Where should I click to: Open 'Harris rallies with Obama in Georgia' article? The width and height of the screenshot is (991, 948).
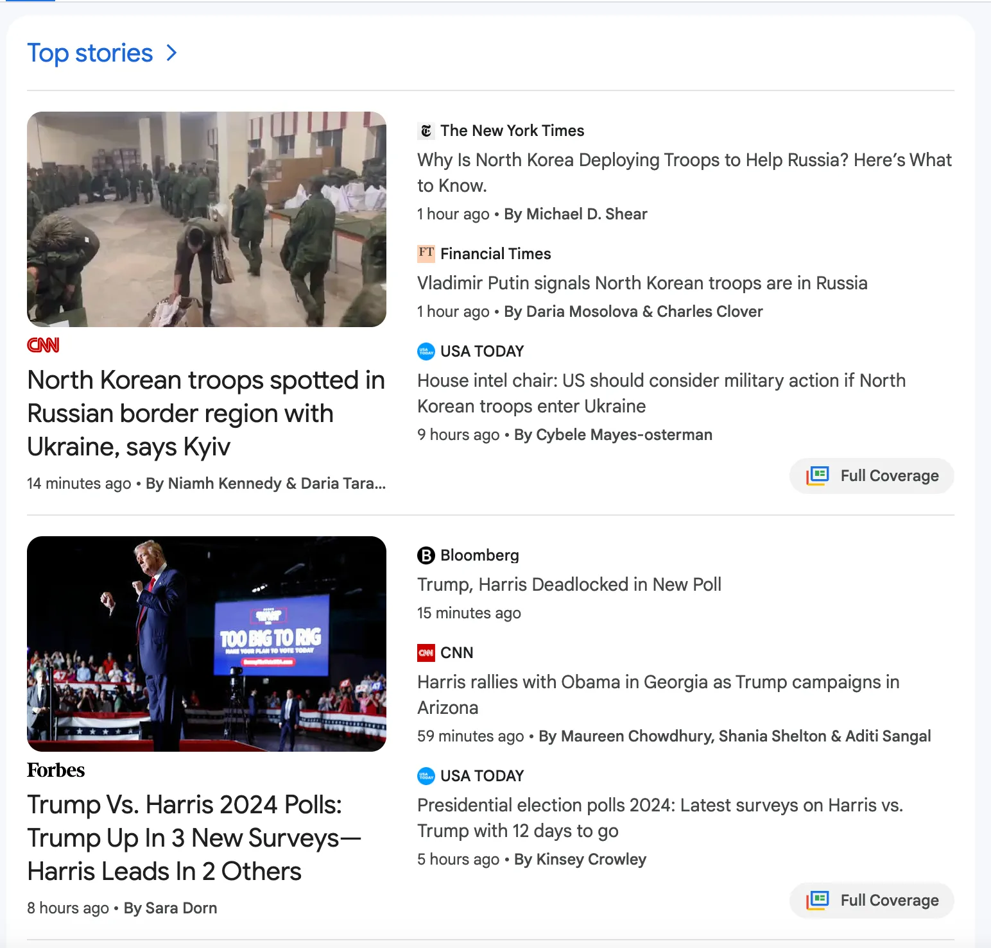(x=658, y=695)
